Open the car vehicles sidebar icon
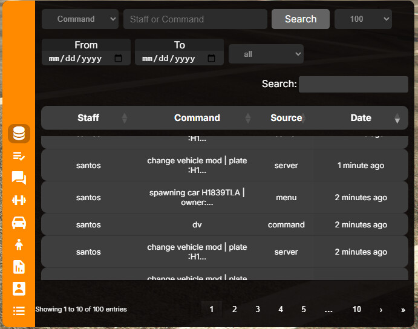The width and height of the screenshot is (418, 329). tap(19, 223)
